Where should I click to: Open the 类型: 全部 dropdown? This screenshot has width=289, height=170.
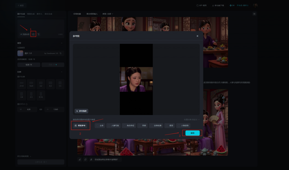tap(108, 14)
